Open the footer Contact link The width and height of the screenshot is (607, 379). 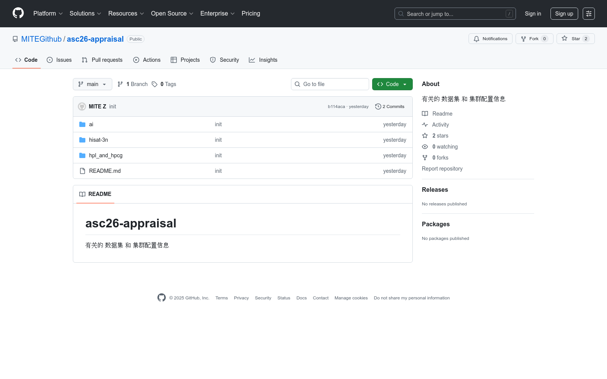321,298
